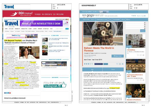The height and width of the screenshot is (109, 154).
Task: Click the third rating star of the Bahrain event
Action: point(89,64)
